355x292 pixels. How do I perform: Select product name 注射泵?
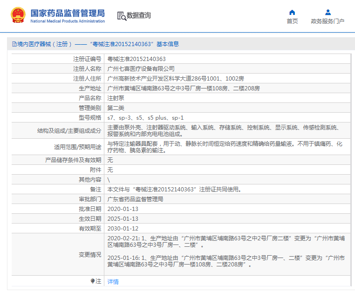[x=116, y=98]
